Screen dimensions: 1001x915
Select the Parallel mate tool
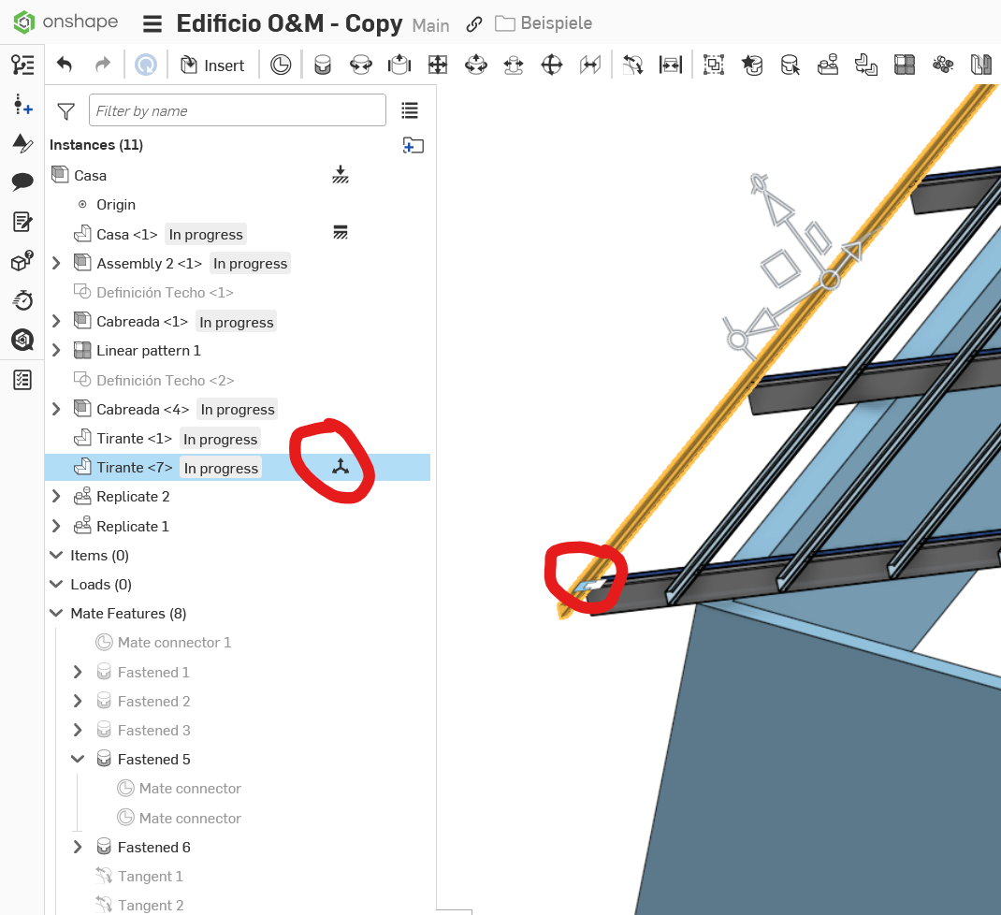point(590,65)
